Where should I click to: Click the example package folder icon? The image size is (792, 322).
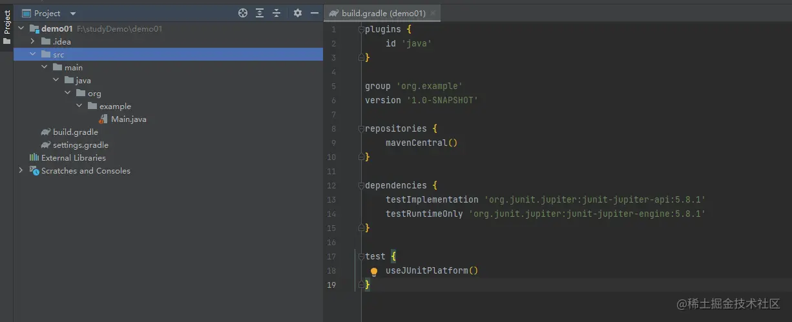click(x=92, y=106)
